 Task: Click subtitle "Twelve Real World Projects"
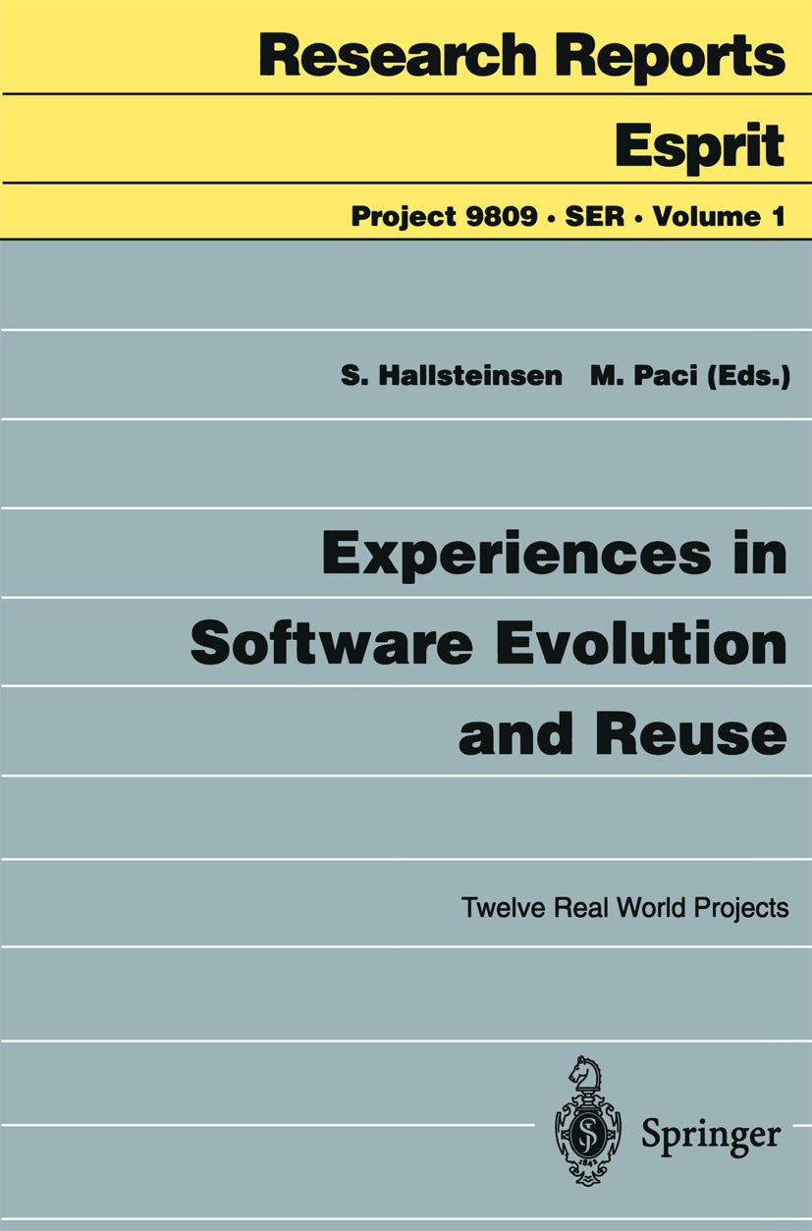(x=626, y=908)
